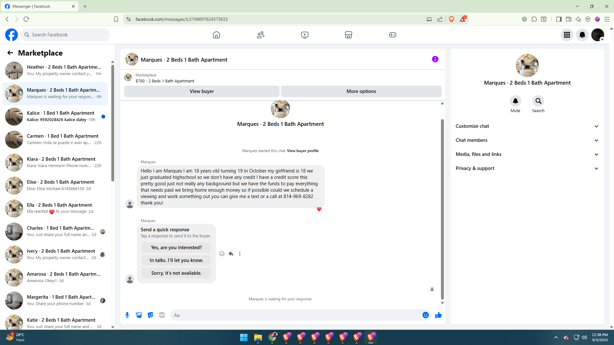Image resolution: width=614 pixels, height=345 pixels.
Task: Open the Margerita 1 Bed conversation
Action: [x=55, y=301]
